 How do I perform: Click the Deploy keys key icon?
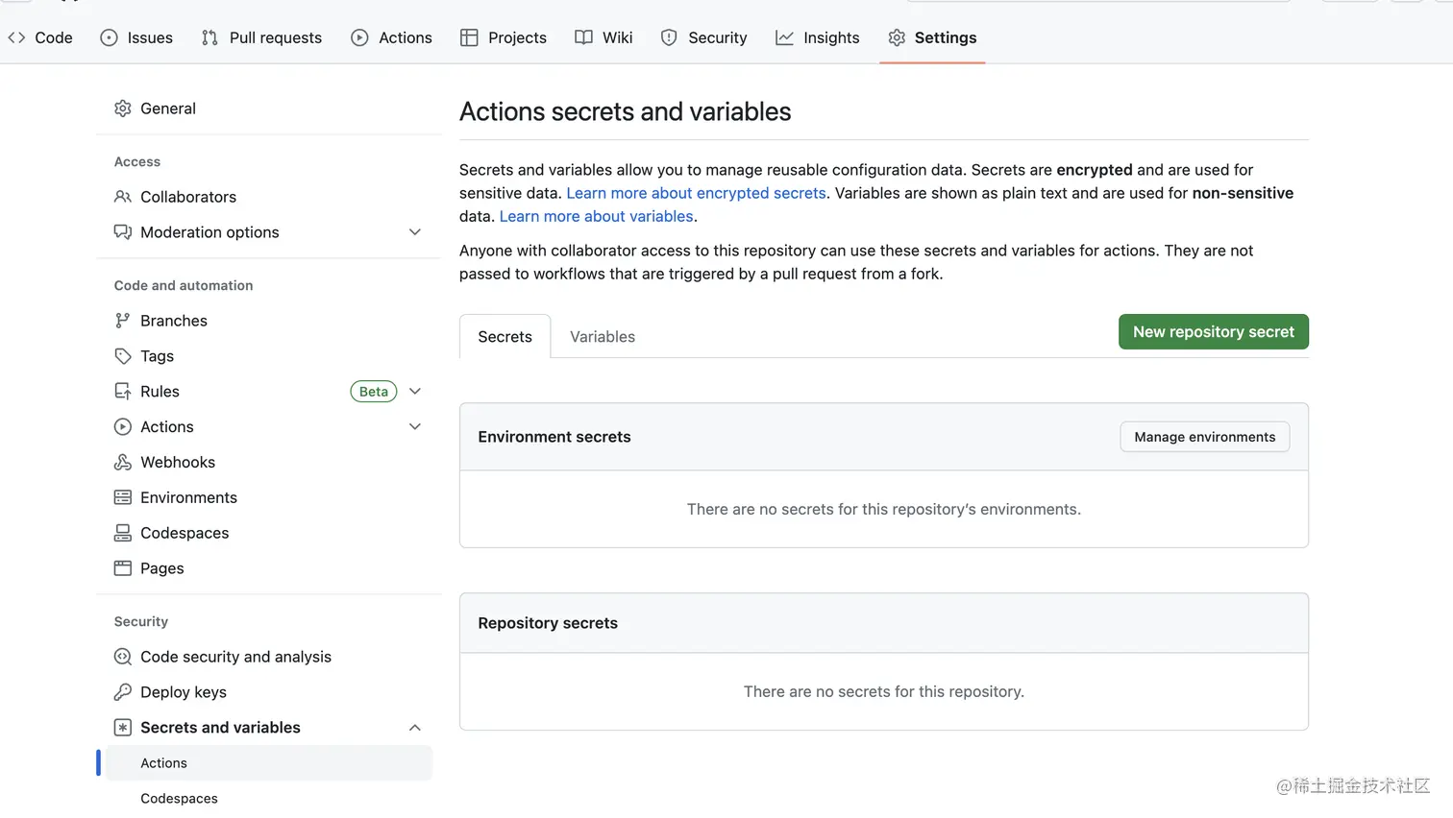122,692
